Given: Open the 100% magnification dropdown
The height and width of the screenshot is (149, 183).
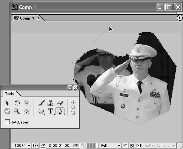Looking at the screenshot, I should (22, 146).
